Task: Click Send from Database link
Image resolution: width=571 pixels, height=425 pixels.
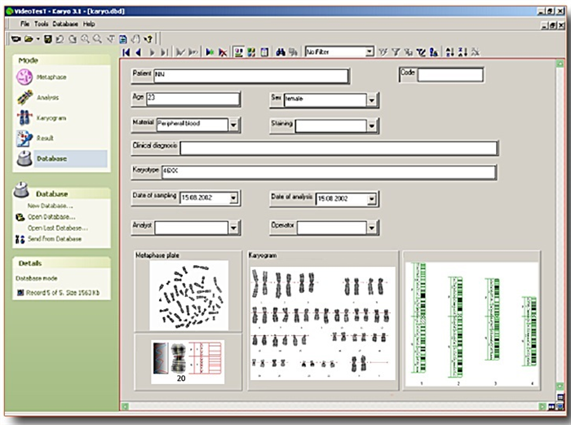Action: (x=55, y=239)
